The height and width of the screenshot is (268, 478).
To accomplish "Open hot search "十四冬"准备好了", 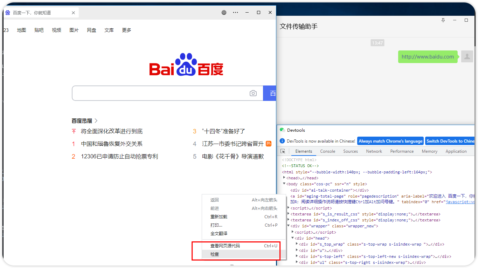I will 223,131.
